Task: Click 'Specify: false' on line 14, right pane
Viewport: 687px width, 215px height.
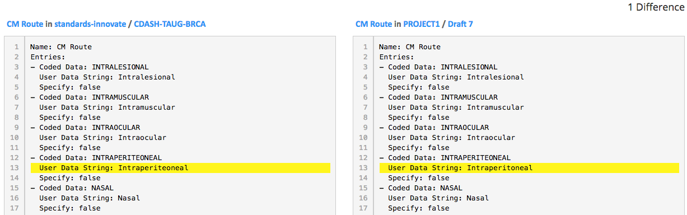Action: tap(419, 178)
